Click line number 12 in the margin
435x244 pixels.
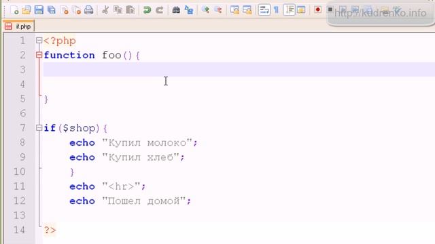coord(20,201)
